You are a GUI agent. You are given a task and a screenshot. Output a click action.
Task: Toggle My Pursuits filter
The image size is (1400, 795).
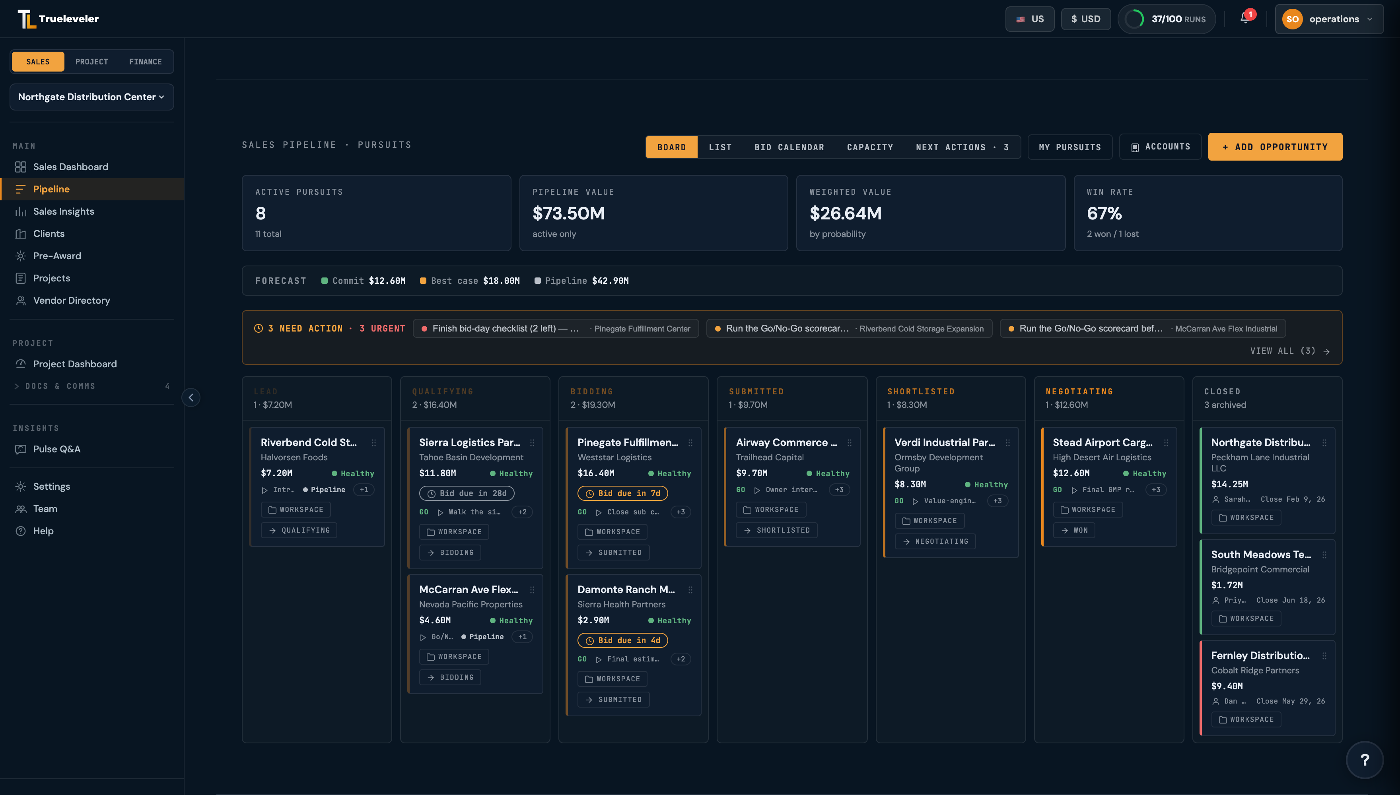(x=1069, y=147)
